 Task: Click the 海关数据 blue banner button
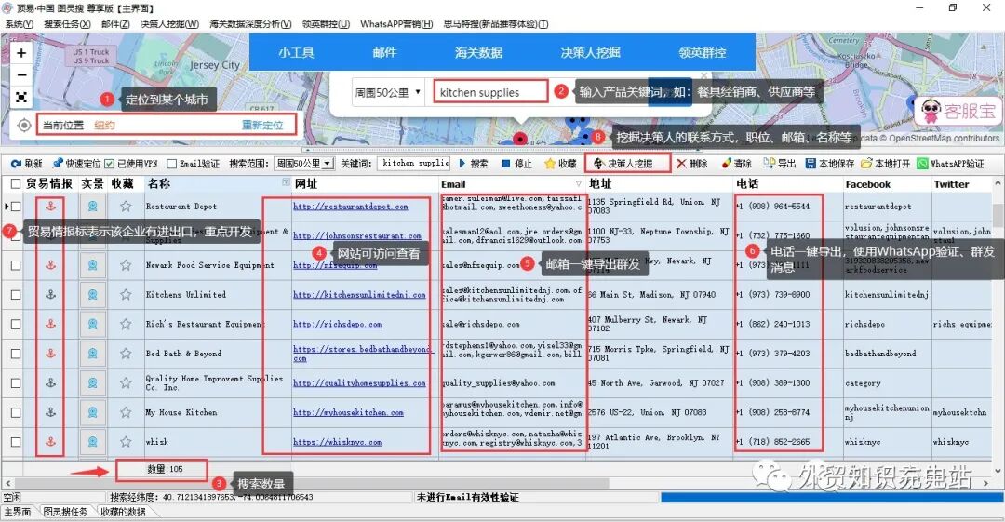click(479, 53)
